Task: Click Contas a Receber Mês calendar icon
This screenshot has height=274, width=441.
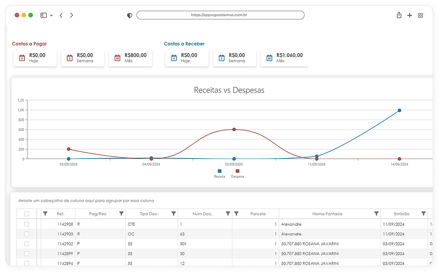Action: point(269,58)
